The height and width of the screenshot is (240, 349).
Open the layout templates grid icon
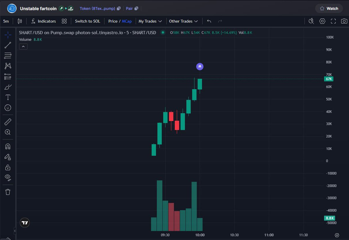[64, 21]
